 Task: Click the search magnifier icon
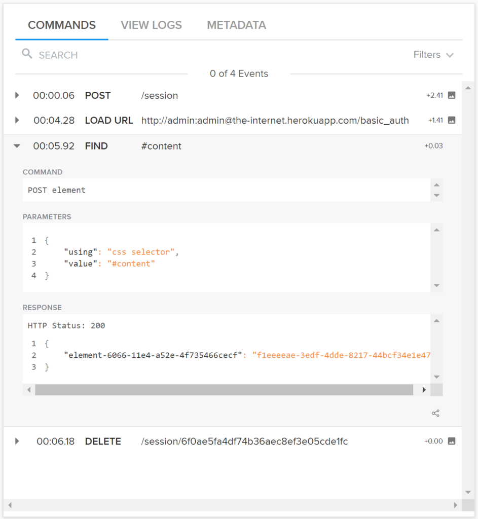coord(27,54)
